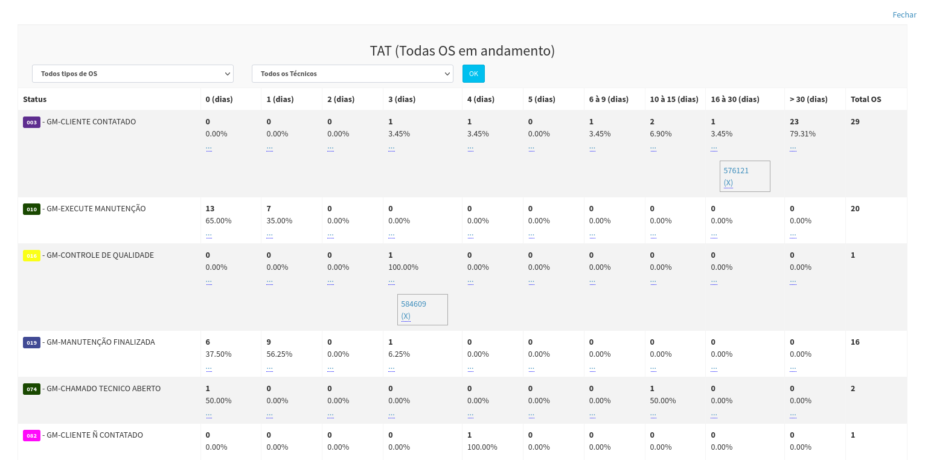Click the "Total OS" column header
This screenshot has width=925, height=460.
[865, 99]
